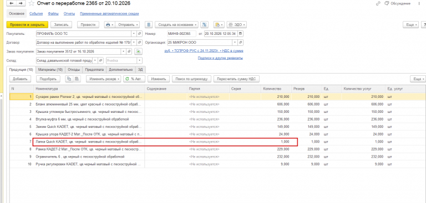Open Подписи и другие реквизиты link
The width and height of the screenshot is (426, 203).
[x=220, y=58]
